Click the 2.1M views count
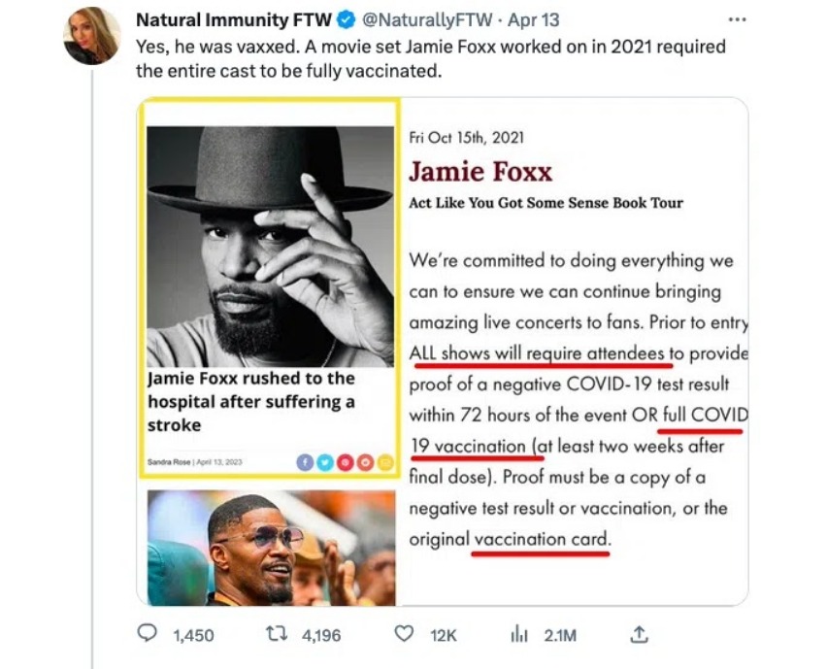 click(x=560, y=635)
